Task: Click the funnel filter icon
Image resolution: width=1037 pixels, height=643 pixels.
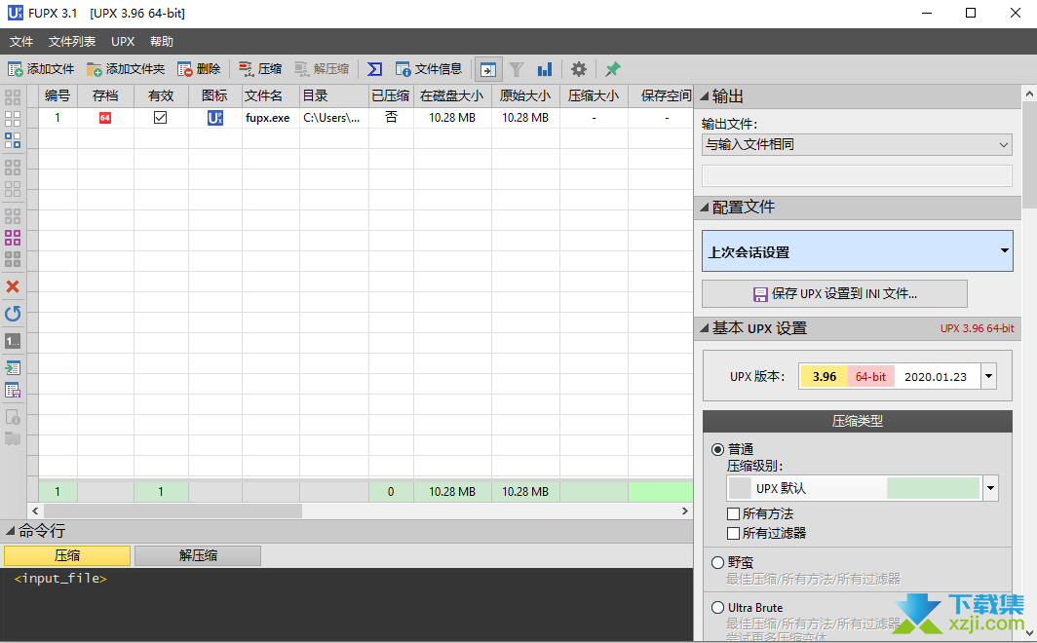Action: [517, 69]
